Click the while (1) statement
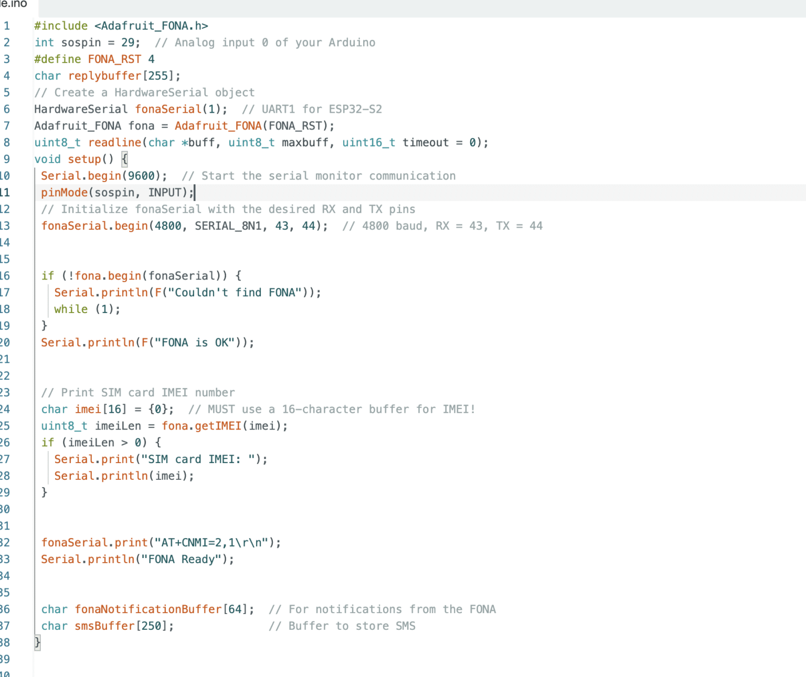The width and height of the screenshot is (806, 677). [x=87, y=309]
